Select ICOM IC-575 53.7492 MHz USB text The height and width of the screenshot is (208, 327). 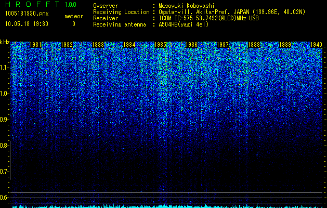coord(209,18)
